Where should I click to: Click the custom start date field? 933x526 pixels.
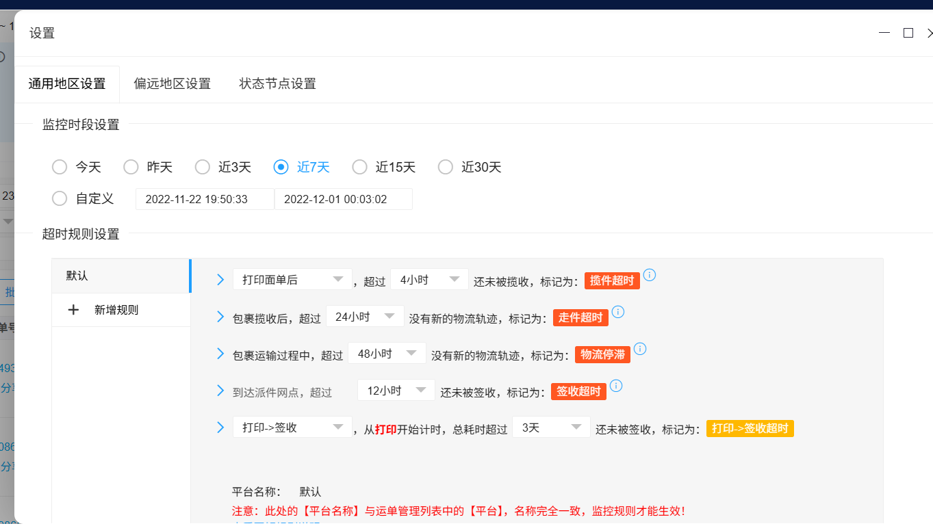(205, 199)
